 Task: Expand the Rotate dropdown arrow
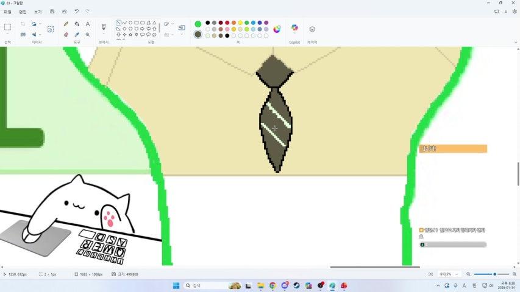pos(40,24)
